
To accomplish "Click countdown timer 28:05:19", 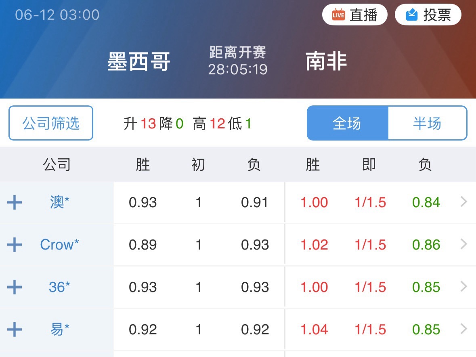I will pos(238,69).
